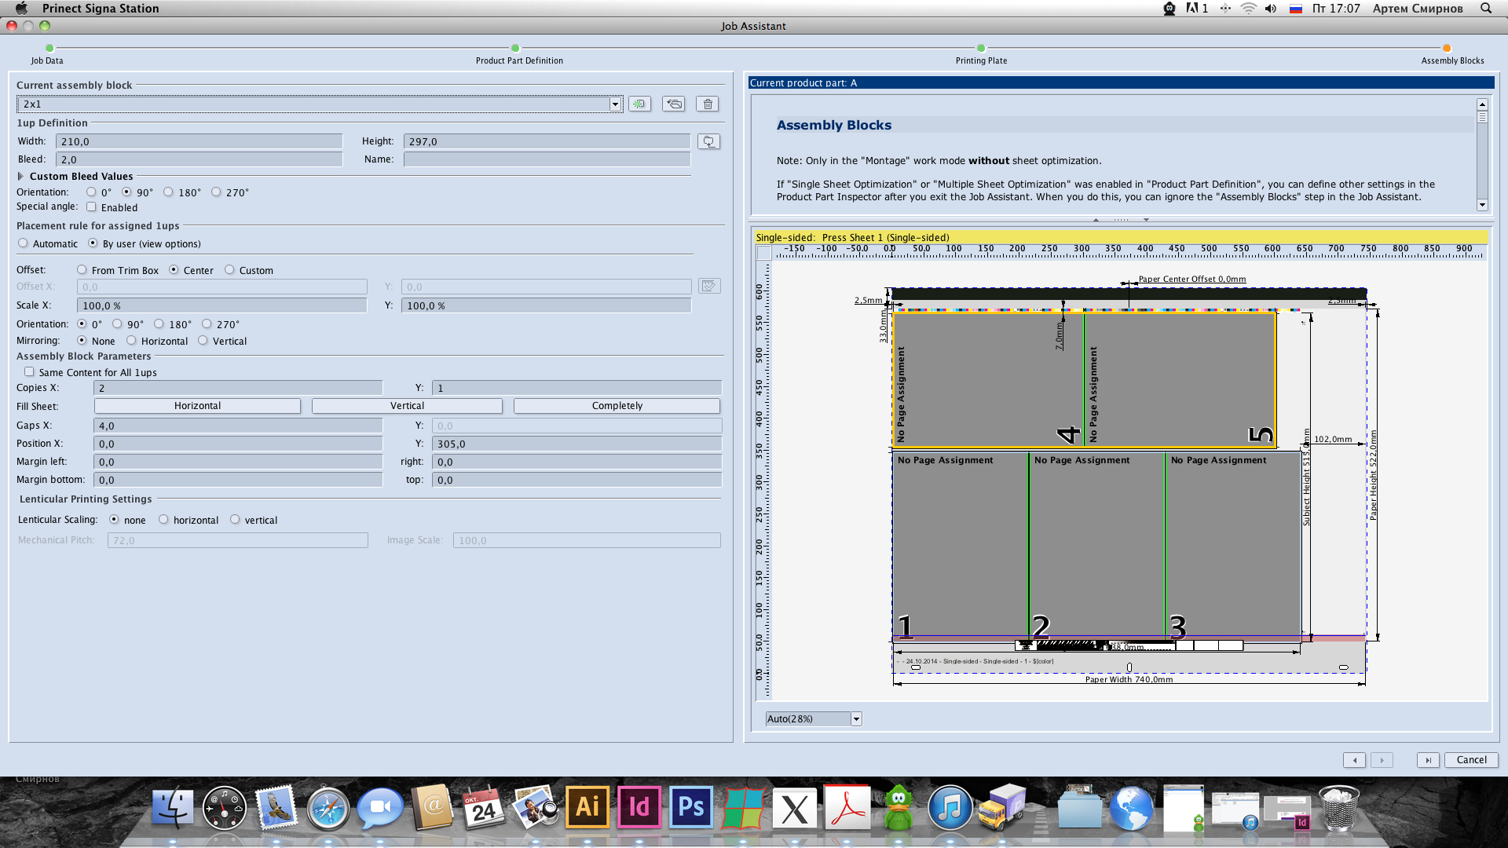Choose Horizontal mirroring
This screenshot has width=1508, height=848.
[131, 341]
